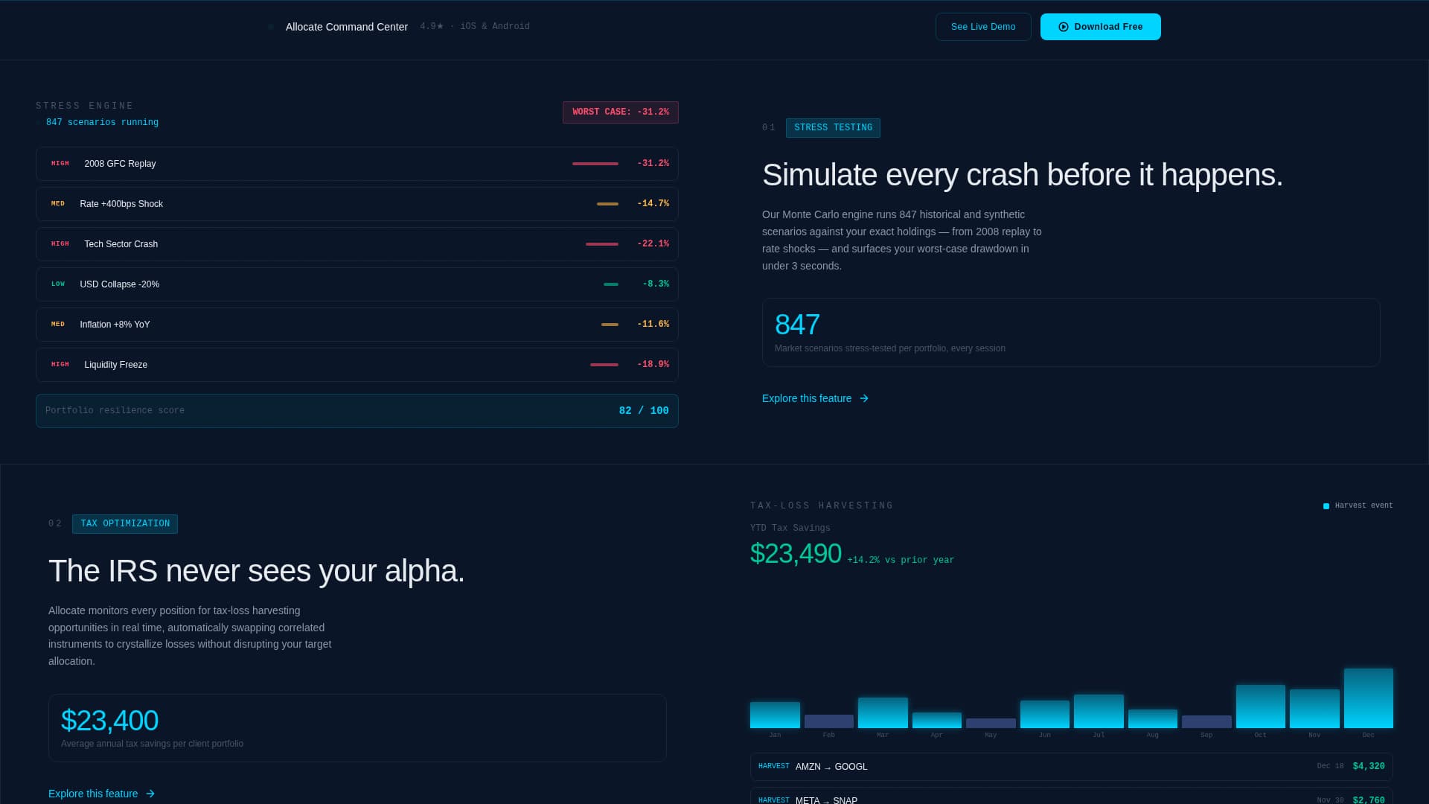Click the January bar in the harvesting chart
Viewport: 1429px width, 804px height.
click(775, 715)
